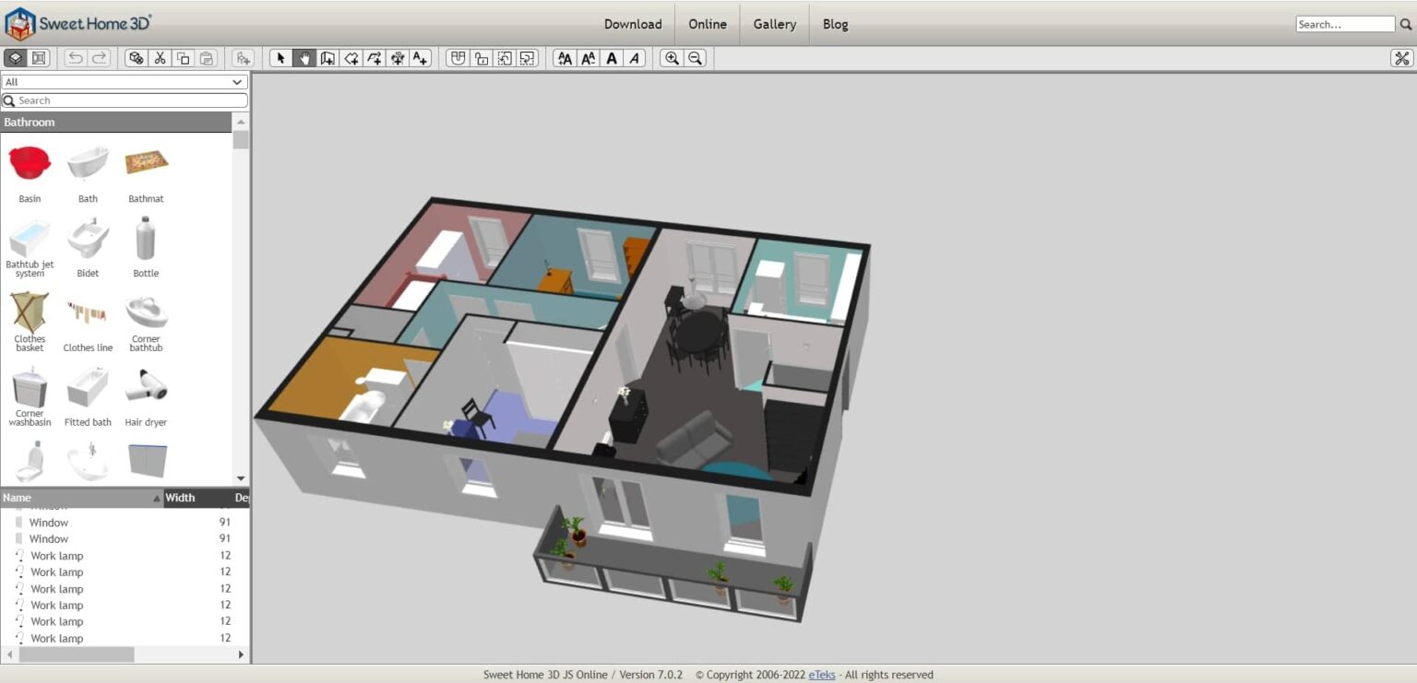Toggle italic text style
The image size is (1417, 683).
pyautogui.click(x=633, y=57)
